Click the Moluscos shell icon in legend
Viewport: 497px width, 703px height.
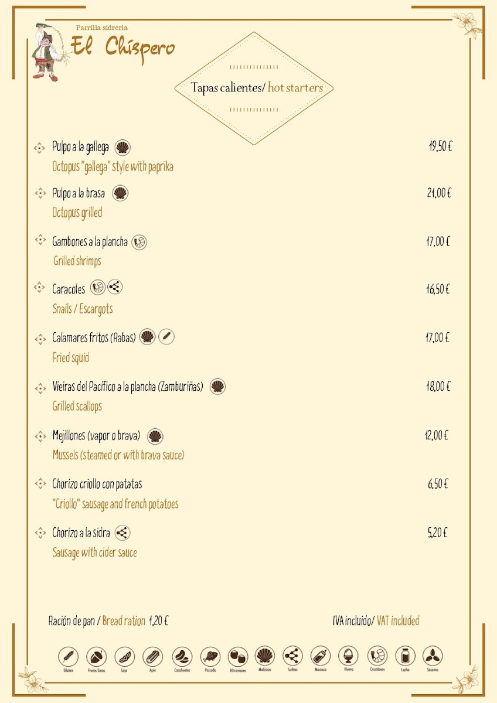tap(265, 656)
